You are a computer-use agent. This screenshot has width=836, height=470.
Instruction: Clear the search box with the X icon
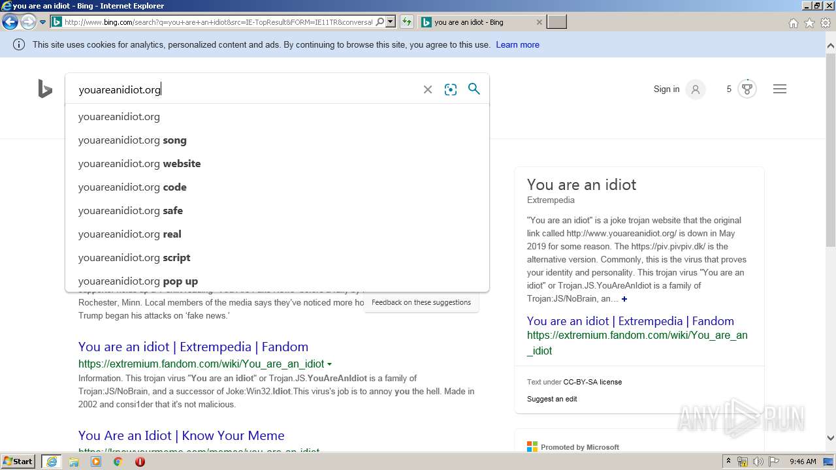pos(428,89)
